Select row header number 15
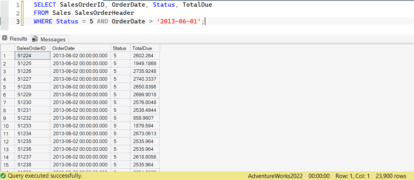Image resolution: width=414 pixels, height=180 pixels. click(x=8, y=165)
